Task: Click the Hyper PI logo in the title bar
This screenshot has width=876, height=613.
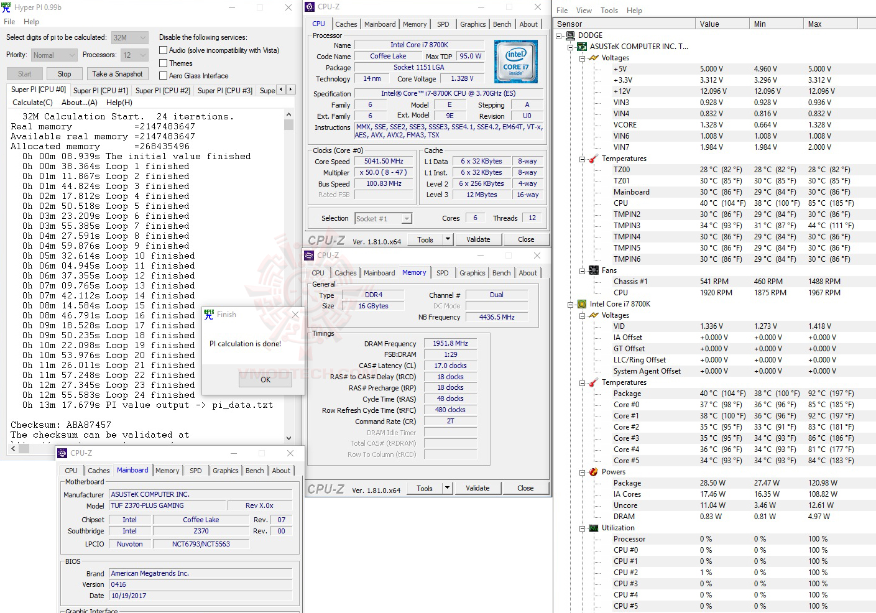Action: [x=6, y=7]
